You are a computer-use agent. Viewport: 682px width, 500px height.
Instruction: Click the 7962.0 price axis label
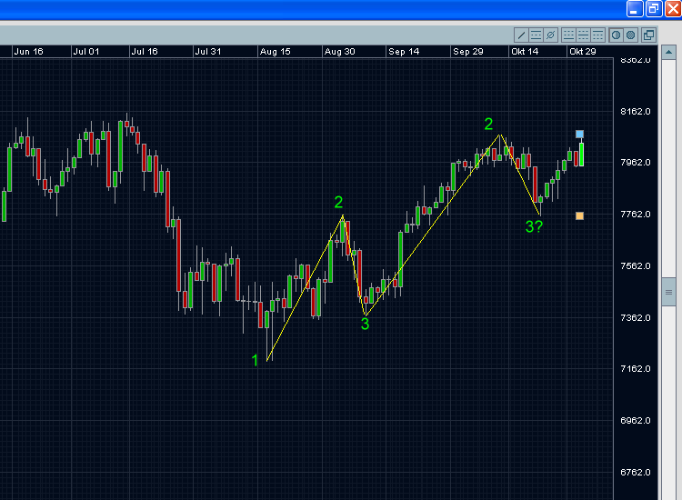click(635, 163)
